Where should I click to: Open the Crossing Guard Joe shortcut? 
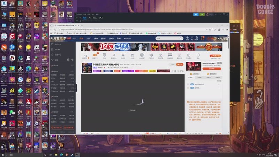pyautogui.click(x=20, y=5)
